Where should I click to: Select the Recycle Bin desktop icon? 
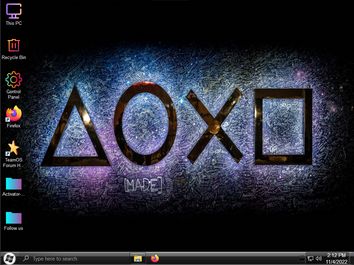13,49
